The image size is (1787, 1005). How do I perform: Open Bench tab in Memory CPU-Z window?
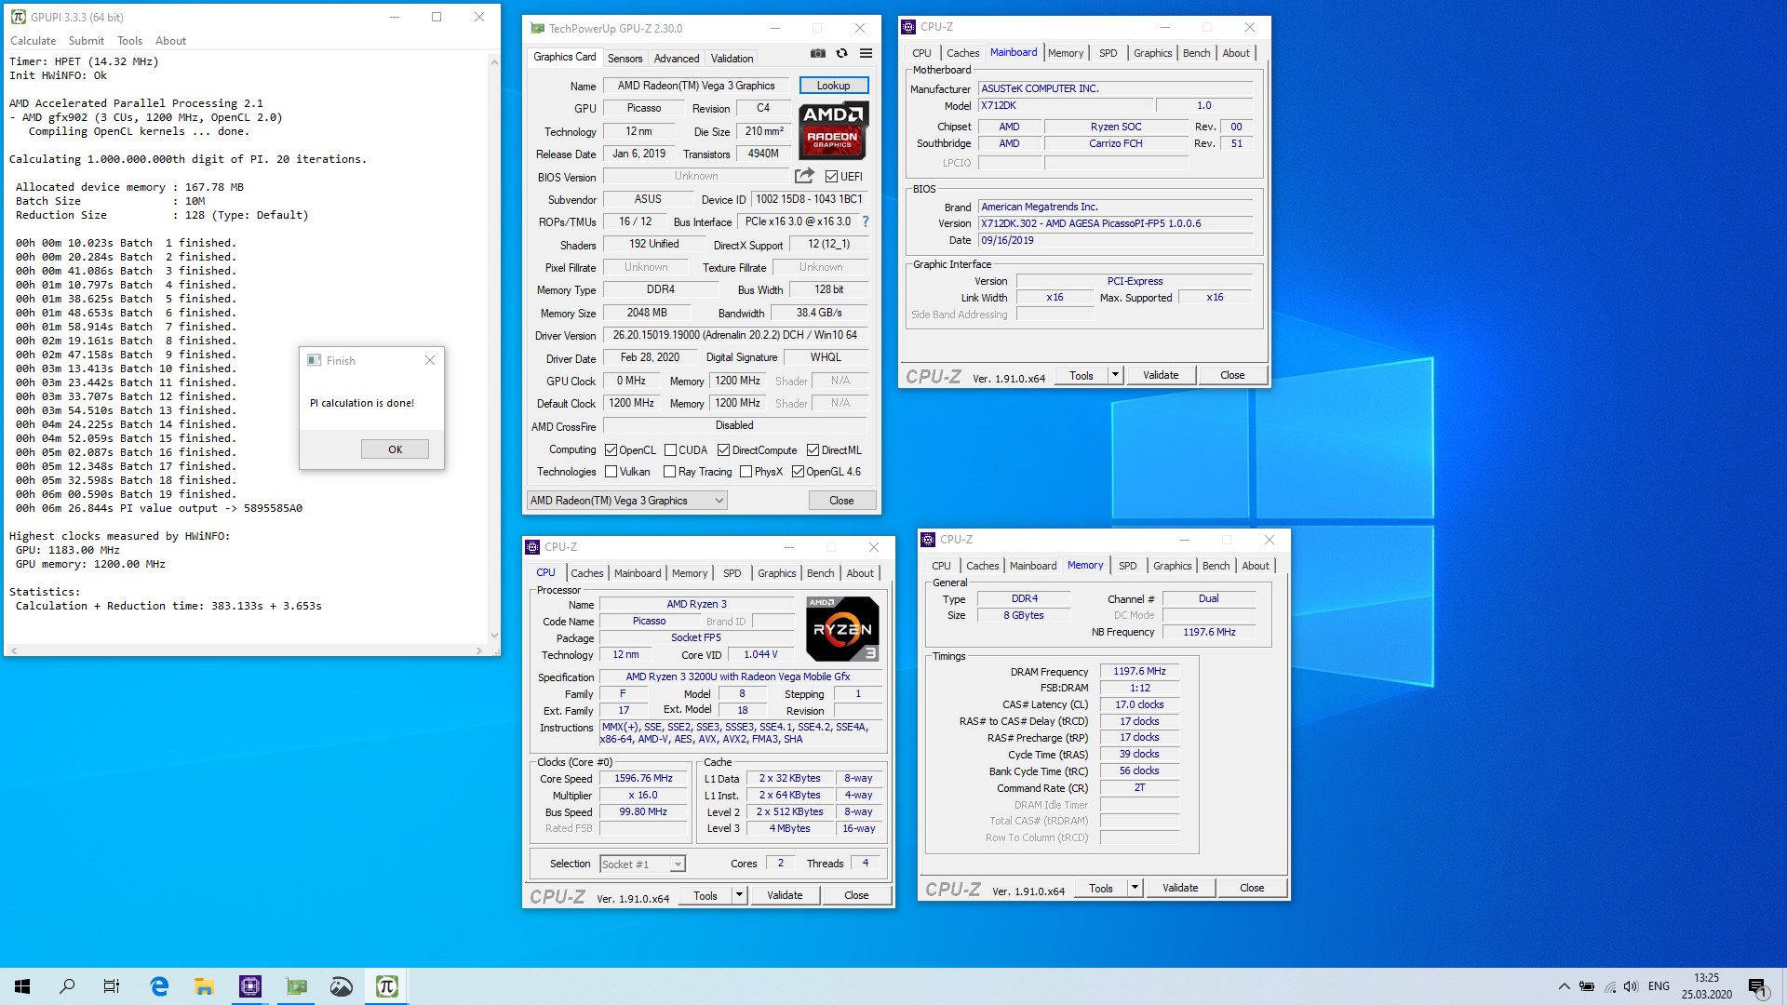(1216, 566)
